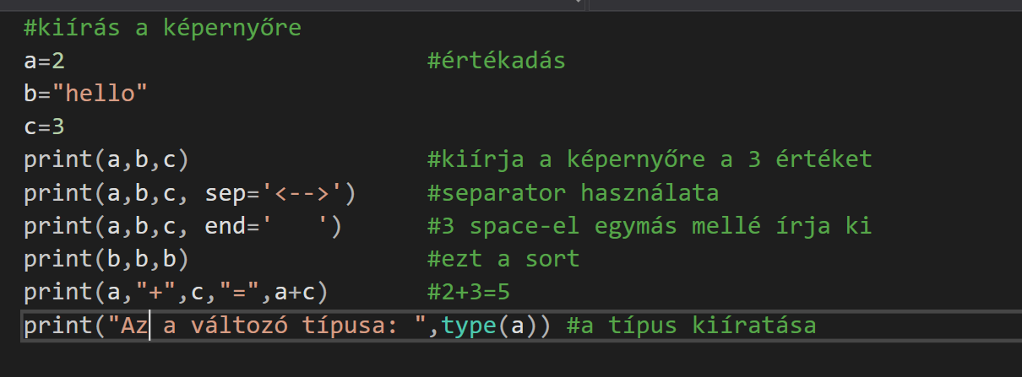
Task: Click the '#ezt a sort' comment
Action: click(x=503, y=258)
